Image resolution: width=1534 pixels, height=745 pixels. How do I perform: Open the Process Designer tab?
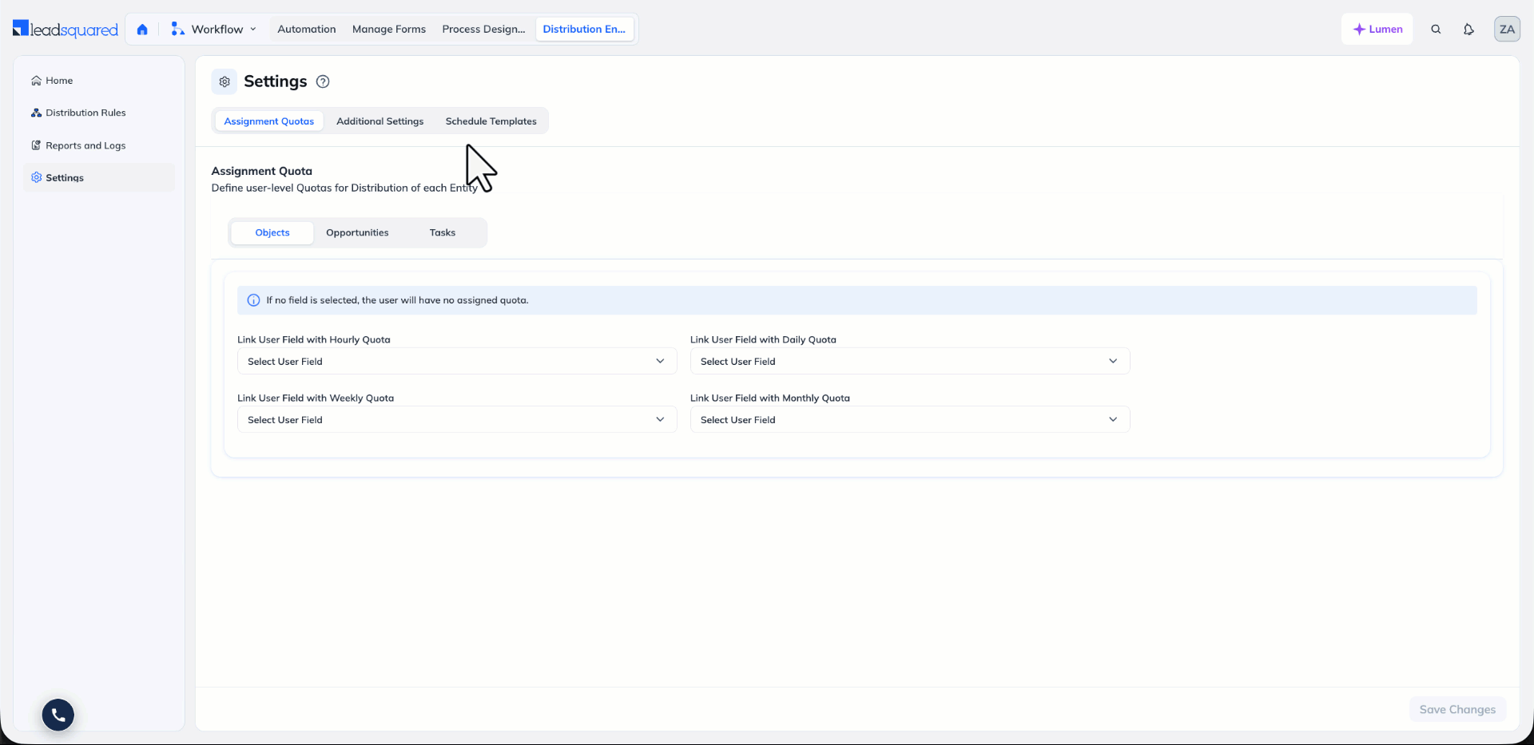coord(483,30)
